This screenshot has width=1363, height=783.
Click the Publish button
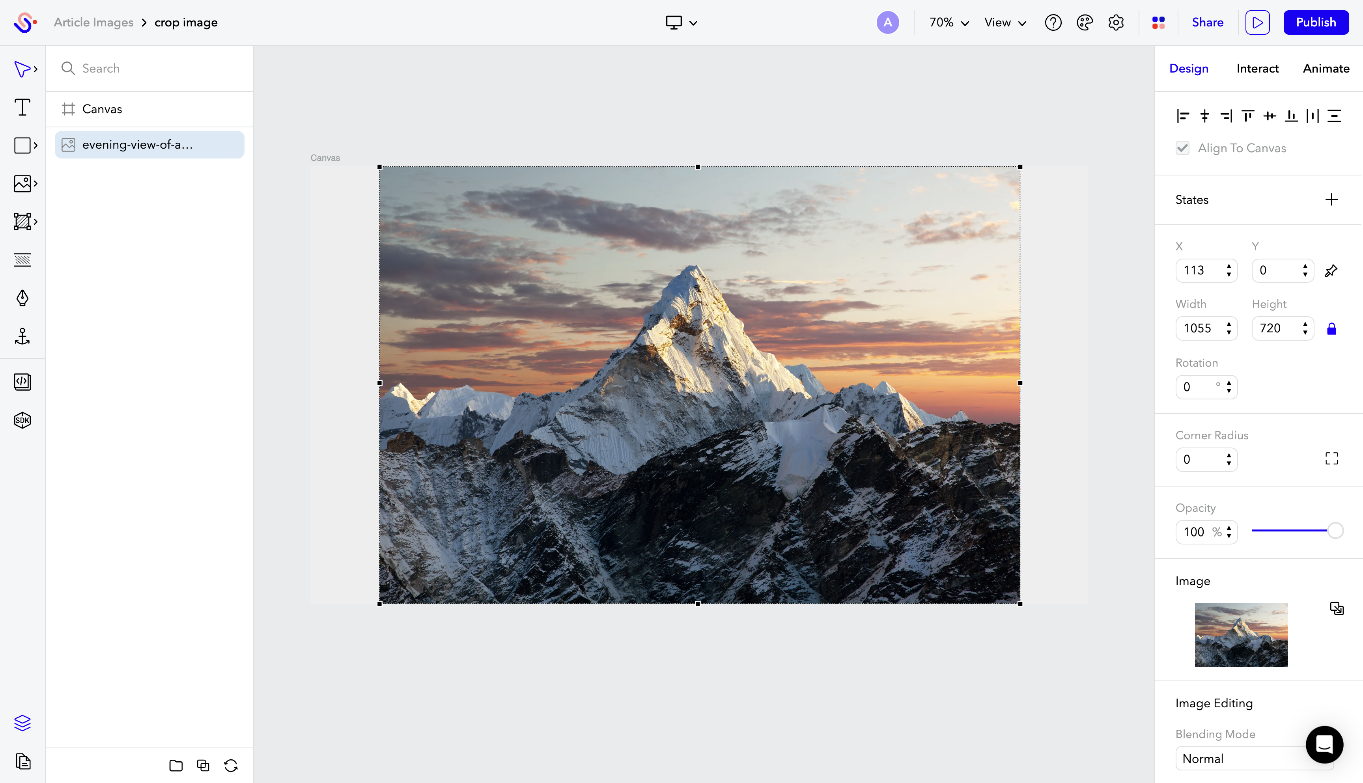click(x=1315, y=22)
